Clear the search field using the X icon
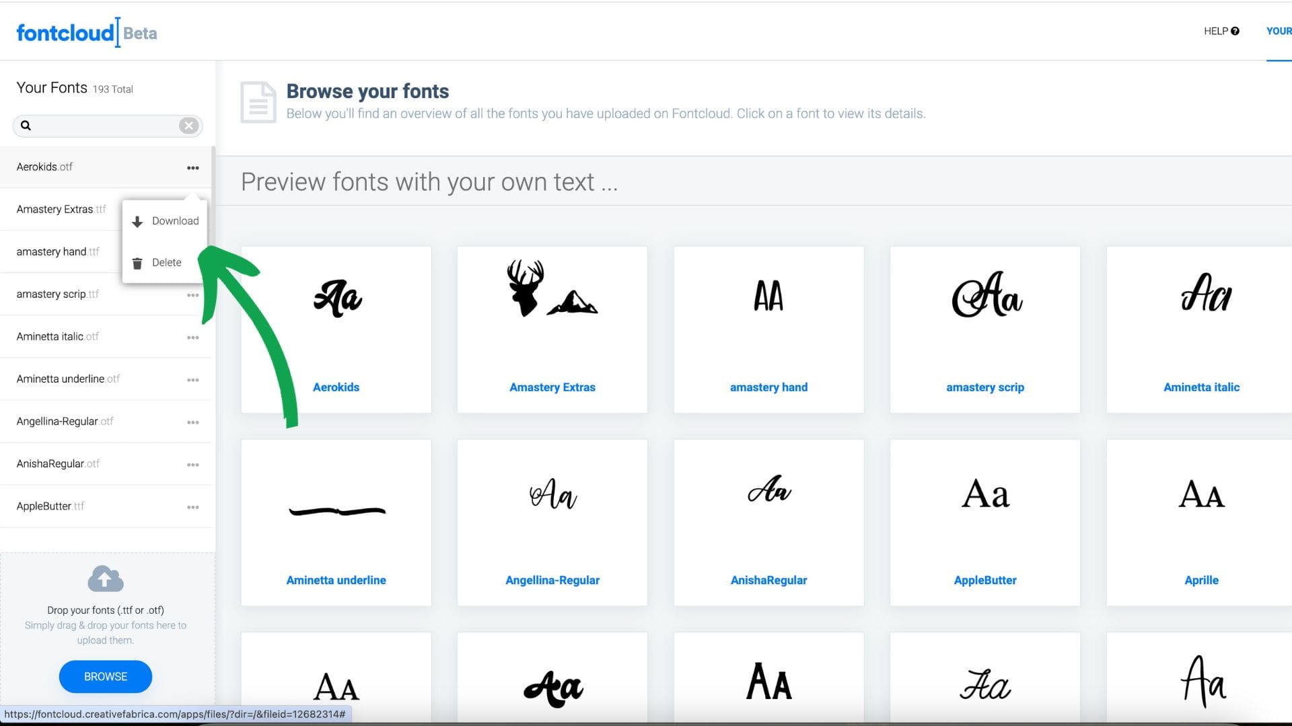The height and width of the screenshot is (726, 1292). coord(188,126)
